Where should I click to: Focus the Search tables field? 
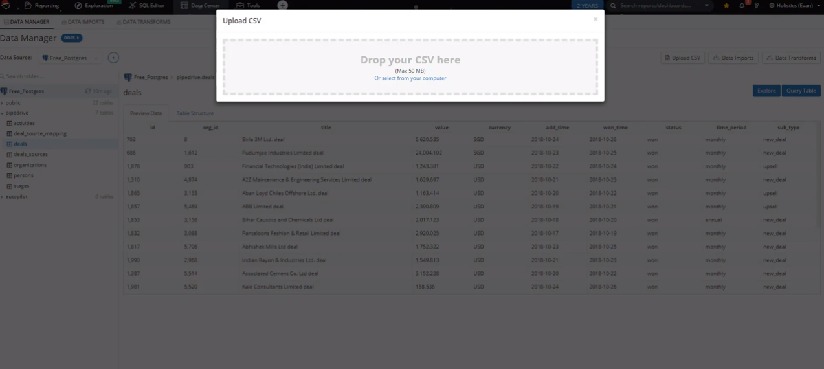point(60,76)
